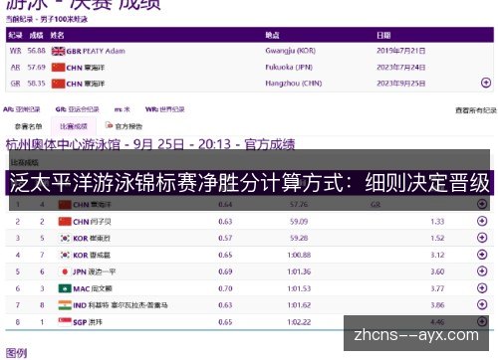Expand details for rank 3 KOR 59.28 row

point(482,238)
